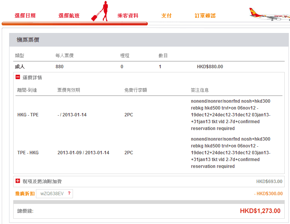The width and height of the screenshot is (290, 224).
Task: Click the 運價詳情 section label
Action: [x=32, y=78]
